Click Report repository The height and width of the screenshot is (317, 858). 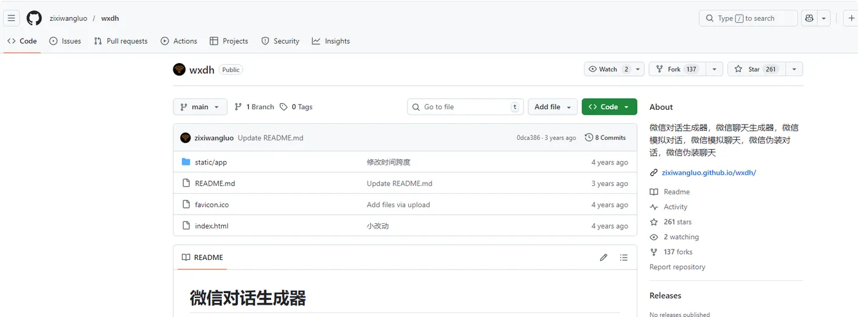677,267
